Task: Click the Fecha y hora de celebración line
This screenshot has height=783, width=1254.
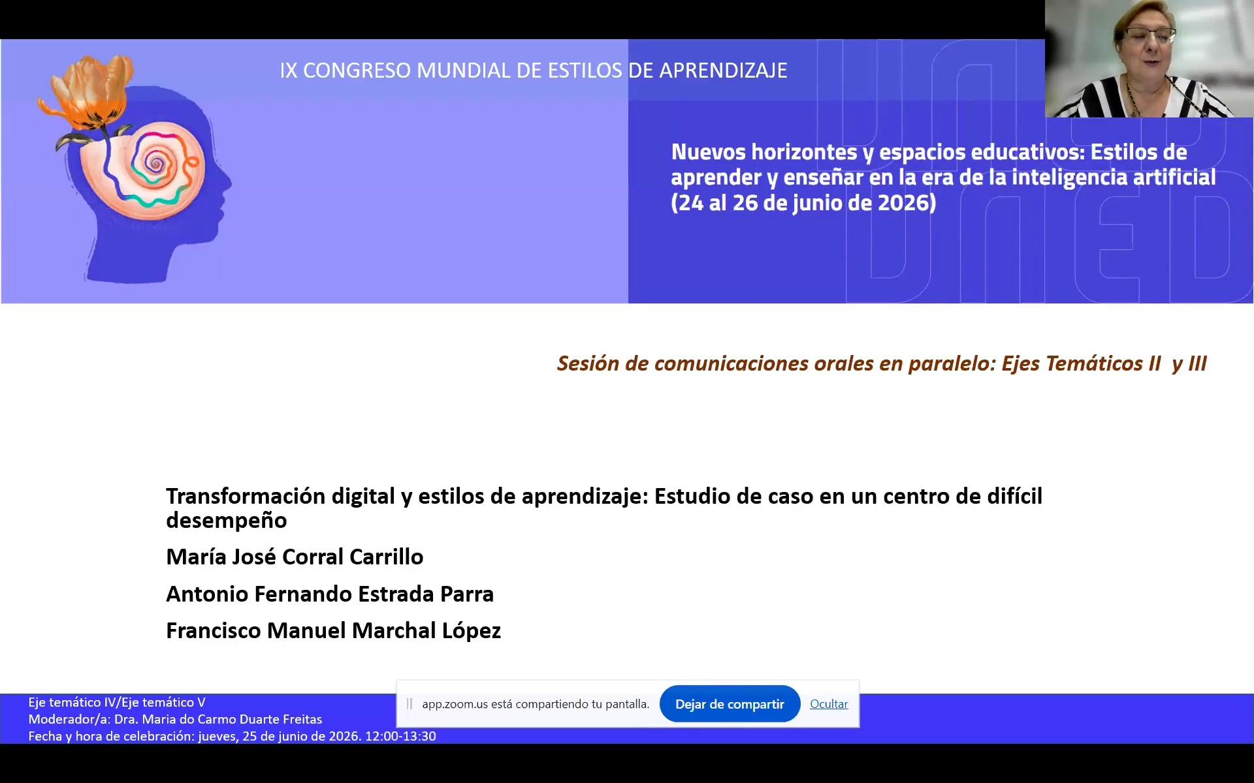Action: click(x=232, y=736)
